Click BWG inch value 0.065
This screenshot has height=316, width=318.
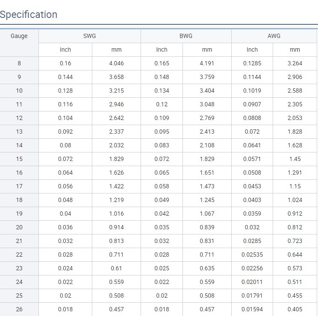click(x=162, y=173)
